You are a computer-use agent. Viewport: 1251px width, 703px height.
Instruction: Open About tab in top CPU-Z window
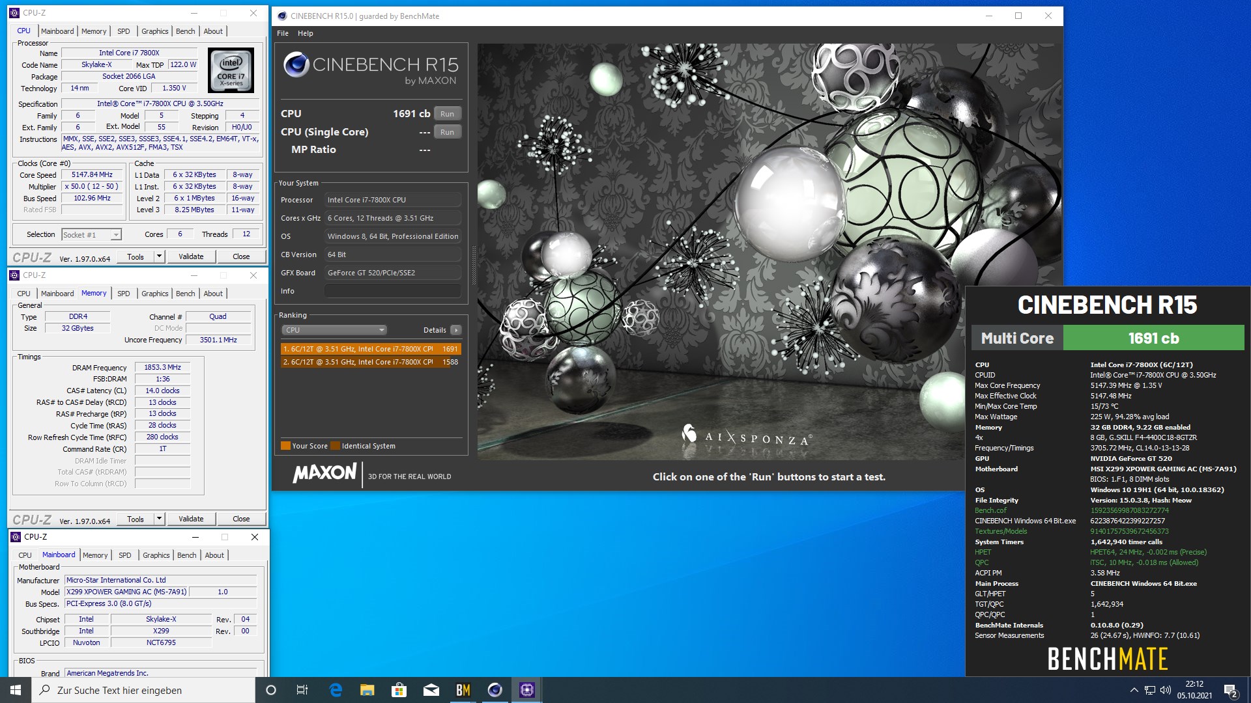(213, 31)
